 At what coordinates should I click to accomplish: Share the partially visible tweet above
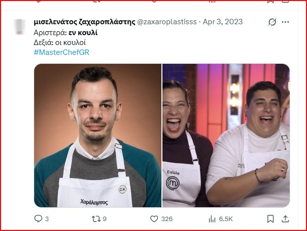[285, 1]
